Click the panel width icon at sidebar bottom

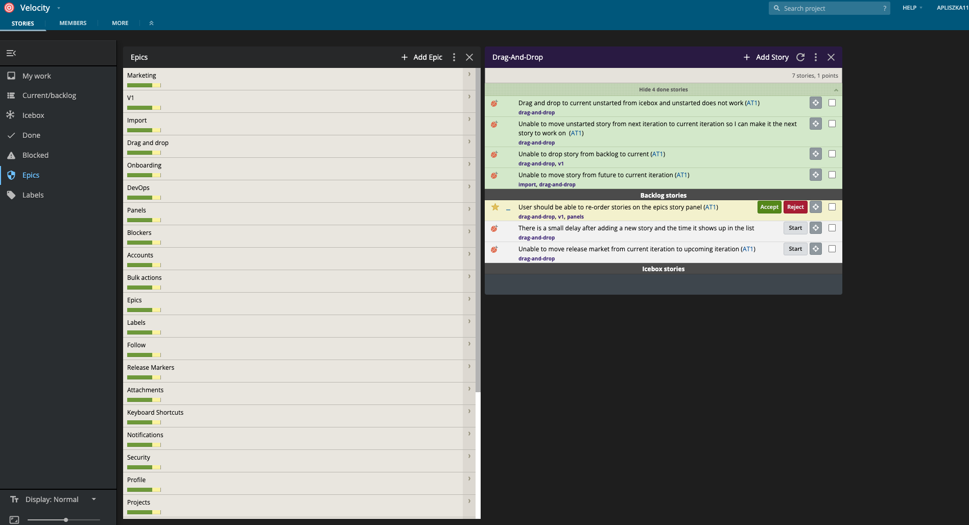coord(14,519)
